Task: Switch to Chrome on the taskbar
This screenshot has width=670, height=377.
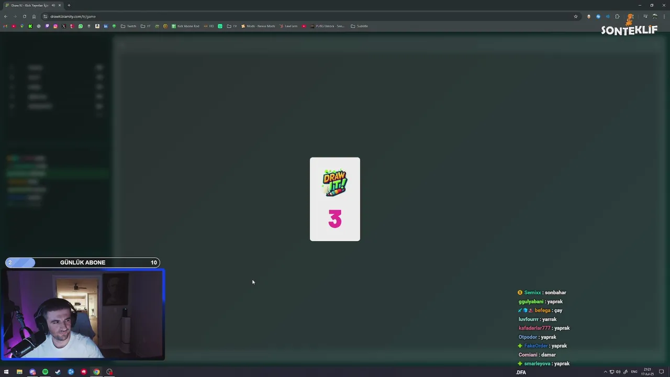Action: (x=96, y=372)
